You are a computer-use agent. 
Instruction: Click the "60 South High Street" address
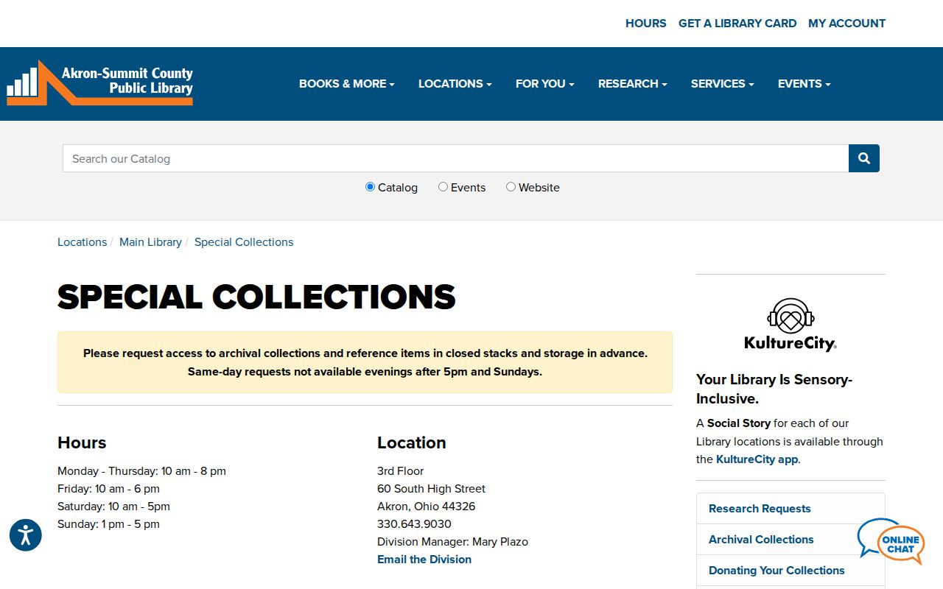[x=432, y=489]
